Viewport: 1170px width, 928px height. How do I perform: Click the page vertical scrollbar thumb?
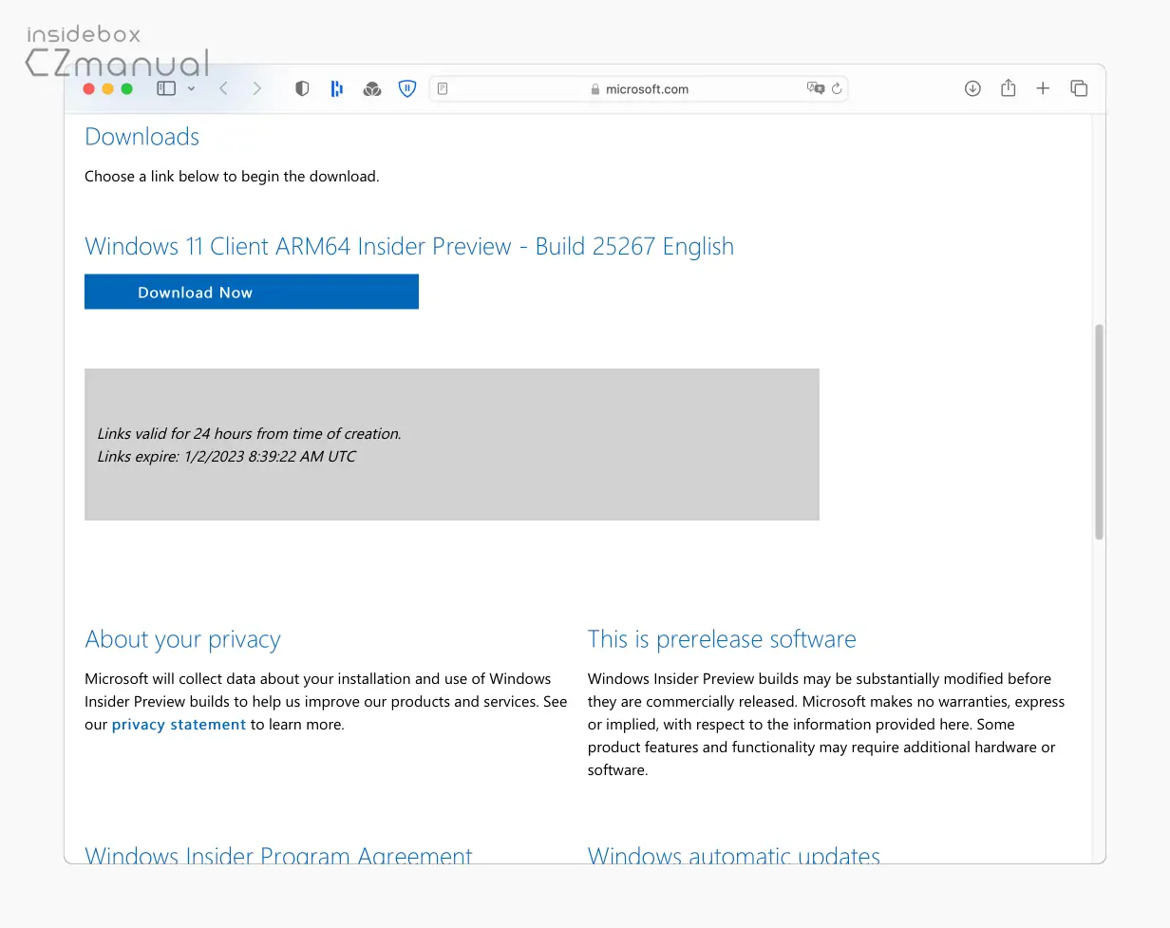(1100, 432)
